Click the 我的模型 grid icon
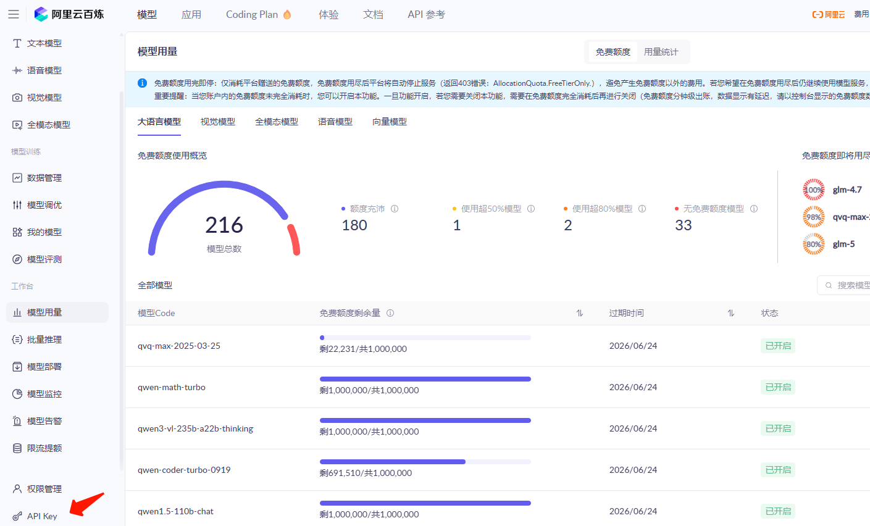870x526 pixels. (x=17, y=232)
